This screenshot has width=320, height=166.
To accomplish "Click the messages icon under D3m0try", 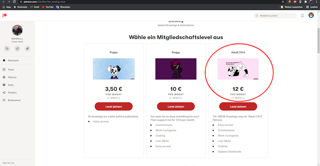I will (x=7, y=49).
